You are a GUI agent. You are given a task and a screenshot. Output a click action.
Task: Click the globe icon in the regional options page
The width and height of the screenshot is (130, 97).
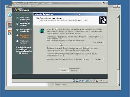tap(42, 31)
